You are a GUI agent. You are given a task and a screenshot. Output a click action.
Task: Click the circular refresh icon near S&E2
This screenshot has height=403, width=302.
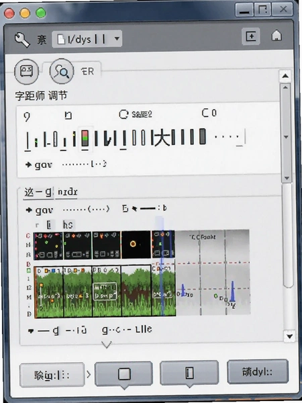(123, 114)
